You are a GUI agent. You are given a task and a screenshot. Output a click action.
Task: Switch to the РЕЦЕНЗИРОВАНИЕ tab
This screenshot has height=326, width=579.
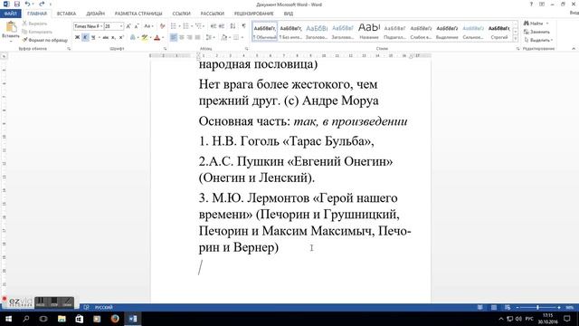click(253, 14)
